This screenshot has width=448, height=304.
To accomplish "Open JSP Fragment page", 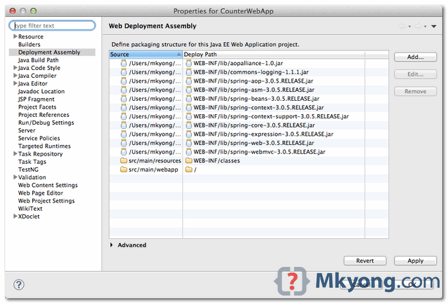I will [x=36, y=99].
